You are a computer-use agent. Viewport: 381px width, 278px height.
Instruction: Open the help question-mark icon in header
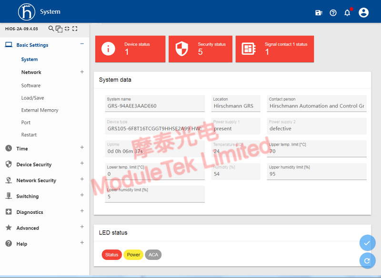[x=333, y=13]
